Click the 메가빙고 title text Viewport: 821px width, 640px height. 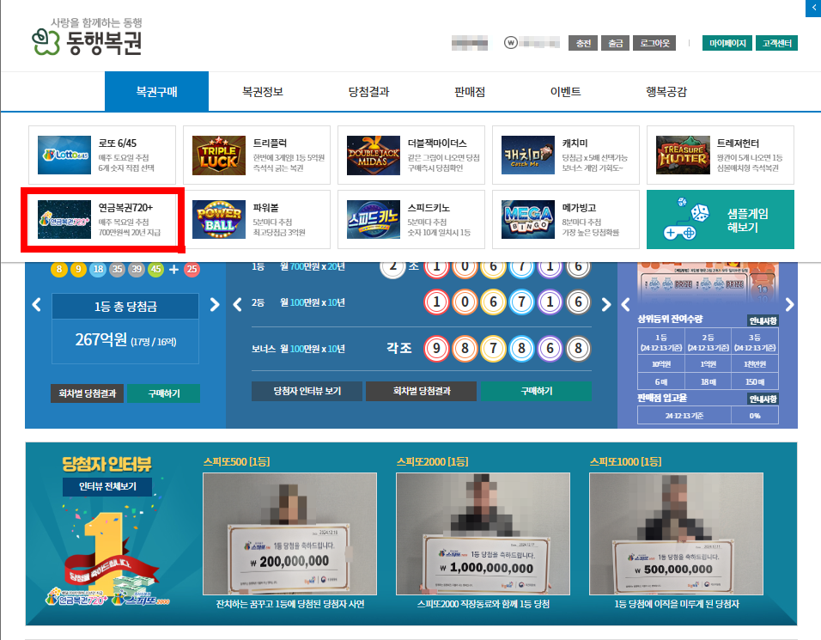click(579, 208)
